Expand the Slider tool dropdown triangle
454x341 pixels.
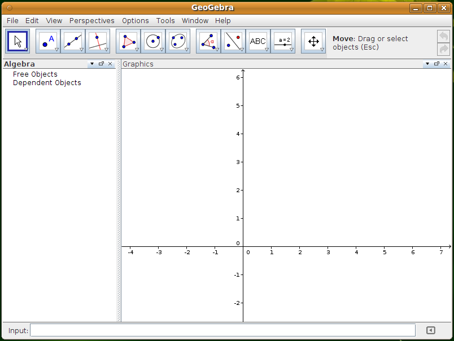[292, 50]
